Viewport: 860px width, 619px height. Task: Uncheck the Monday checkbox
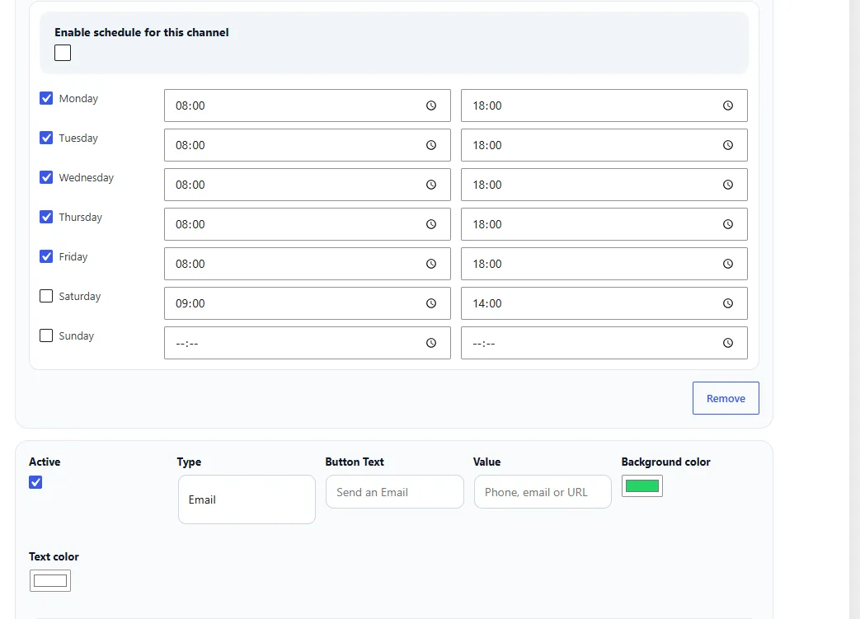[x=46, y=98]
